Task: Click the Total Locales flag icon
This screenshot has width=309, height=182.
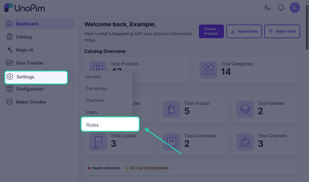Action: [x=98, y=142]
